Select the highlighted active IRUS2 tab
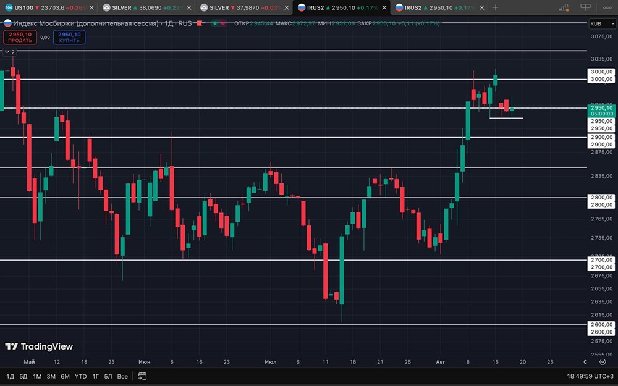Screen dimensions: 618x386 pyautogui.click(x=341, y=7)
